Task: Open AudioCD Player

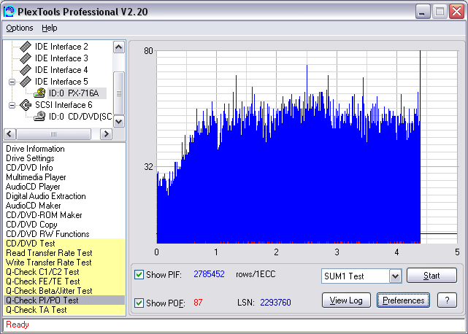Action: 33,187
